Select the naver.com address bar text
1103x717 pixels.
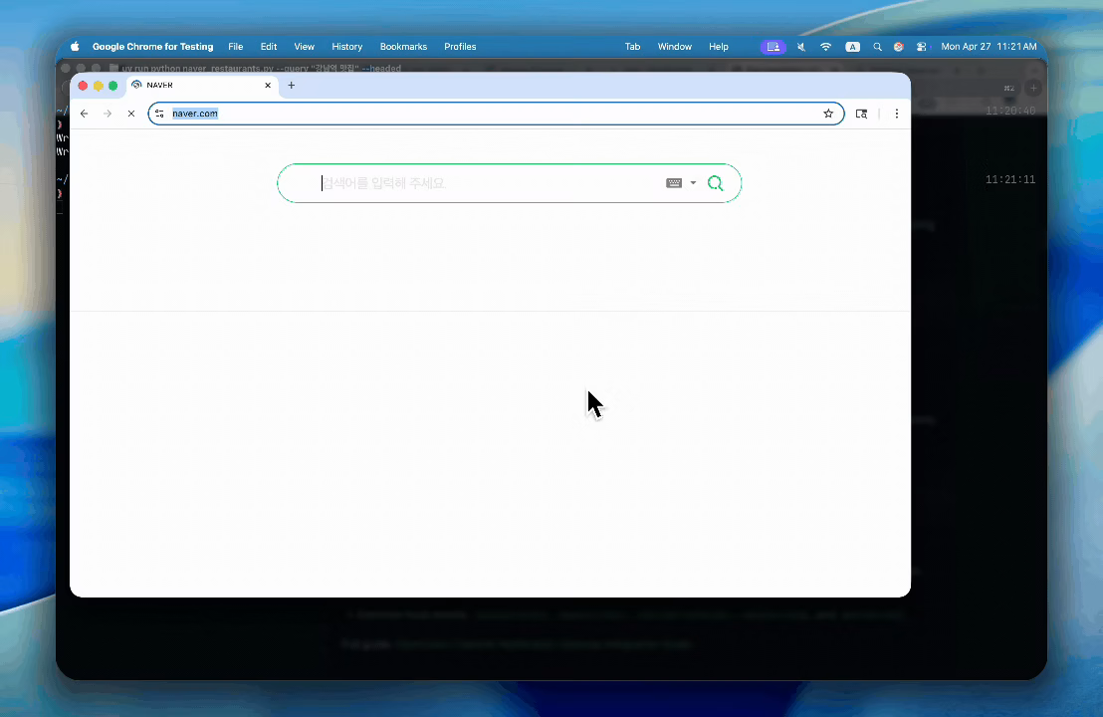click(x=195, y=114)
